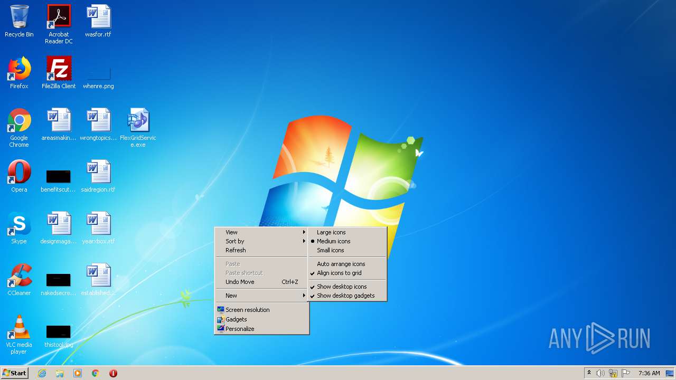Select the wrongtopics document icon

[x=98, y=125]
